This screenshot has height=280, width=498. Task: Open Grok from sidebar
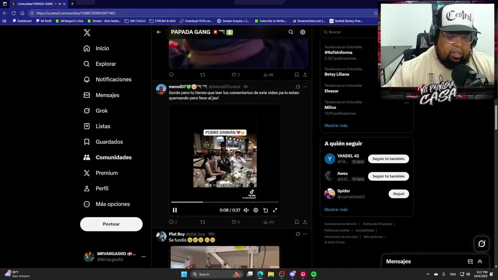(96, 110)
